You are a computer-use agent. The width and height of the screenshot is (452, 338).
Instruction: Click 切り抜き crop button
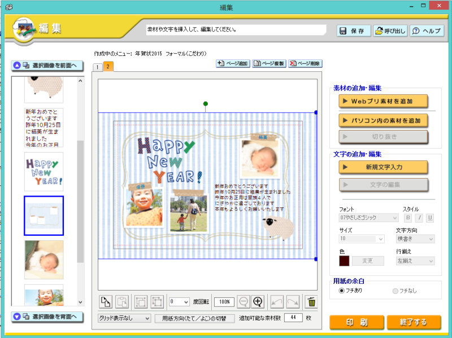click(383, 137)
